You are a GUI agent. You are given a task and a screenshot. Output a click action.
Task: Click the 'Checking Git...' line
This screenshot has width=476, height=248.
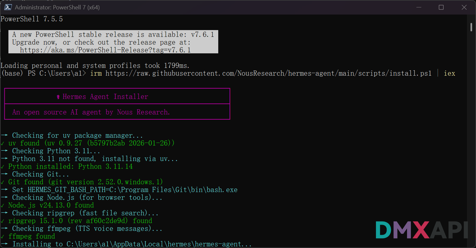[35, 174]
